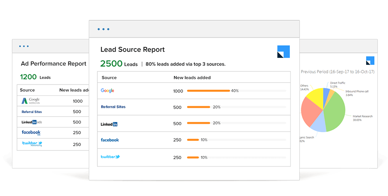Open Referral Sites in Ad Performance Report
The height and width of the screenshot is (196, 388).
tap(32, 112)
